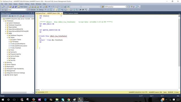Open Chrome from the taskbar
The height and width of the screenshot is (102, 181).
click(69, 99)
